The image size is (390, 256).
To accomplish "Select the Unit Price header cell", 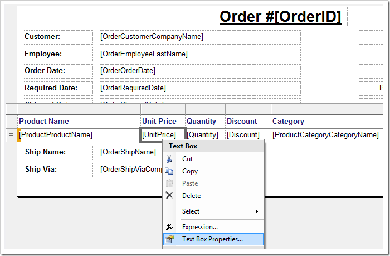I will pyautogui.click(x=163, y=122).
